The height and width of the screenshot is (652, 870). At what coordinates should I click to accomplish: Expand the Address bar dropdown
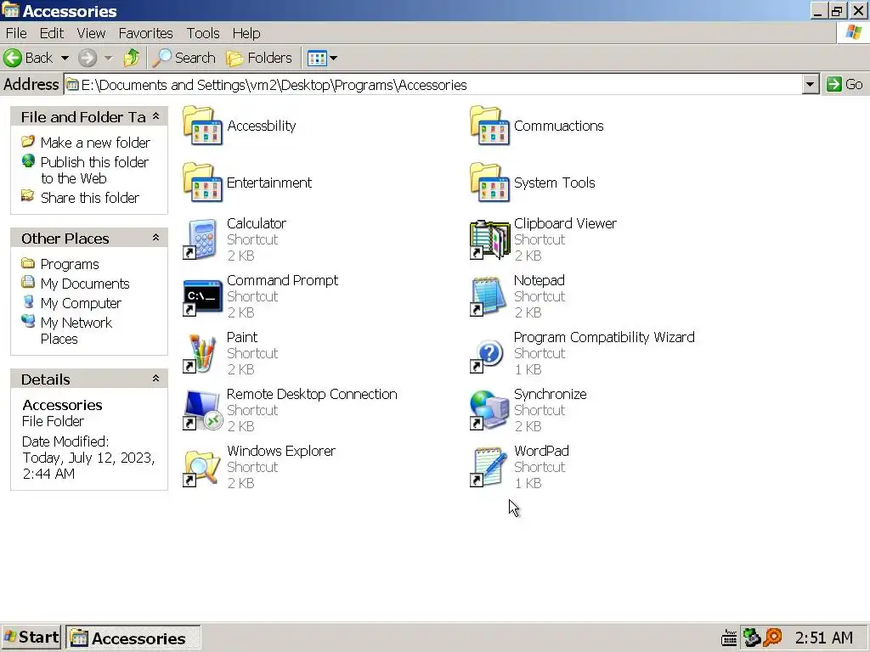pyautogui.click(x=810, y=84)
